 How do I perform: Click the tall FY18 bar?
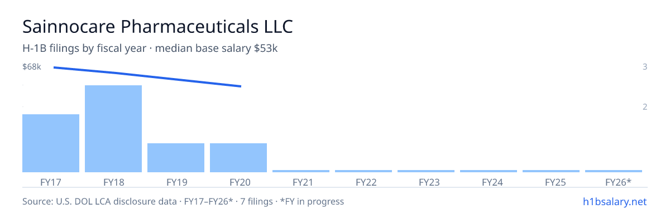coord(113,129)
